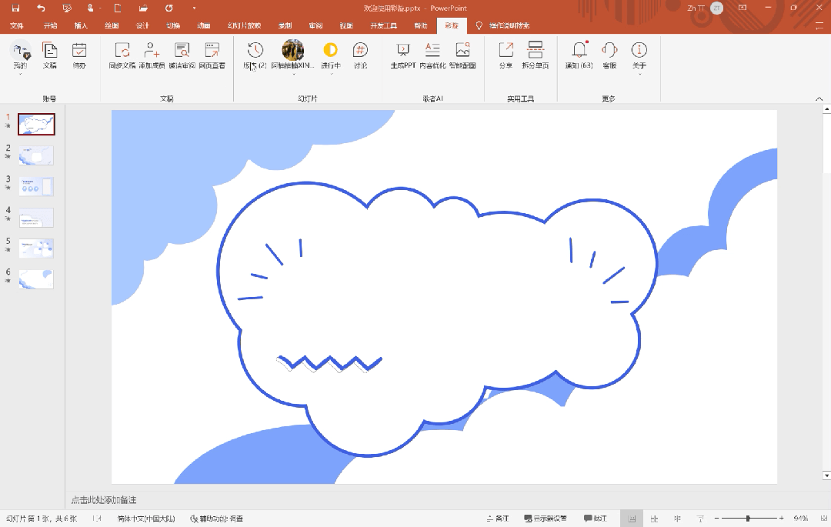Viewport: 831px width, 527px height.
Task: Click 添加成员 add member icon
Action: click(x=152, y=55)
